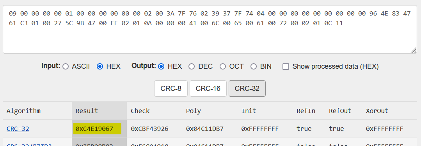Choose HEX output format

[x=161, y=66]
